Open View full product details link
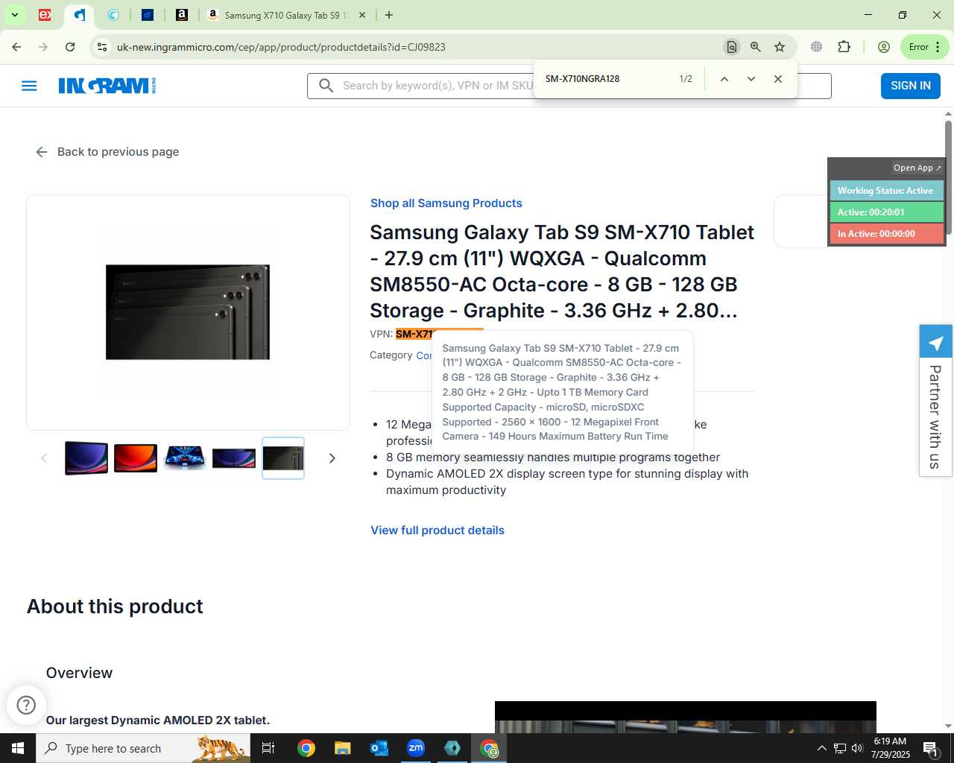The height and width of the screenshot is (763, 954). coord(437,531)
